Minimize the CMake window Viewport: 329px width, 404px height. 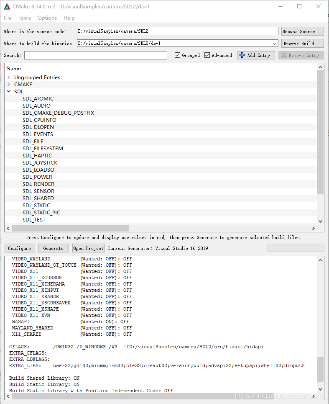(281, 6)
